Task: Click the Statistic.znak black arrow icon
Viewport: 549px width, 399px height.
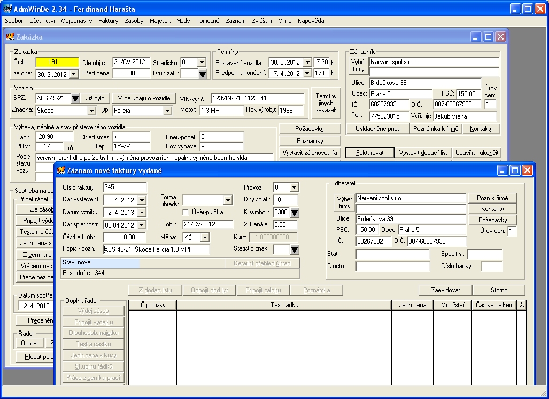Action: tap(294, 249)
